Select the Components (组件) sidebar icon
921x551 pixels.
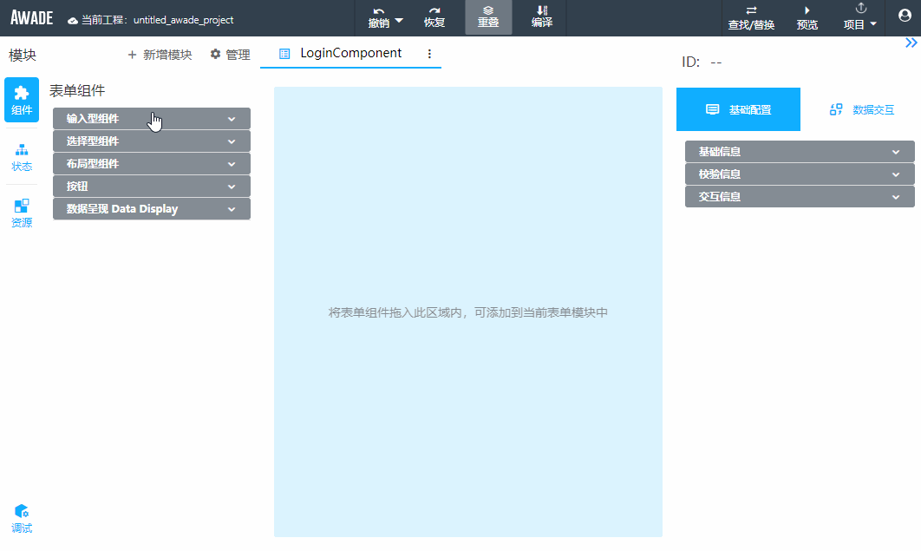click(x=22, y=100)
